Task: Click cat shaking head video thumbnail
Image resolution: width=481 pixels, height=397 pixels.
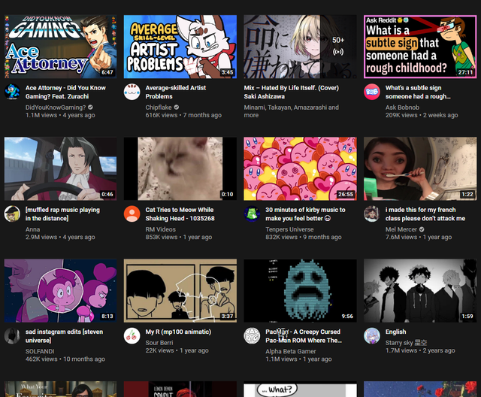Action: [180, 168]
